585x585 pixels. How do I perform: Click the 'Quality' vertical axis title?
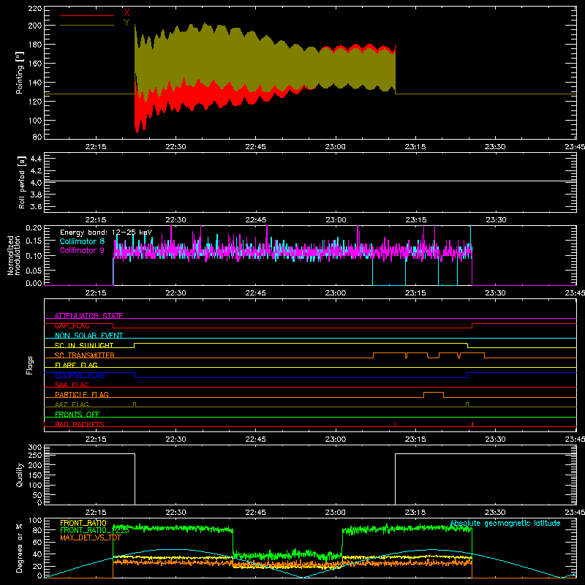20,475
